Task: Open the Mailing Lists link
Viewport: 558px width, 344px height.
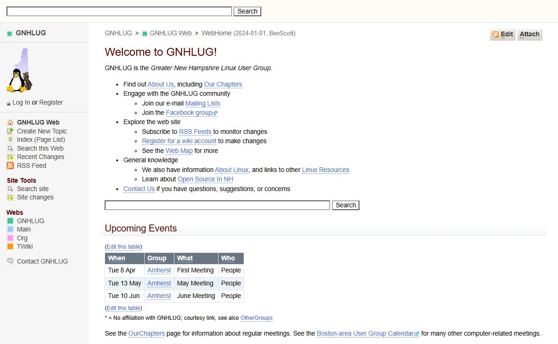Action: tap(203, 103)
